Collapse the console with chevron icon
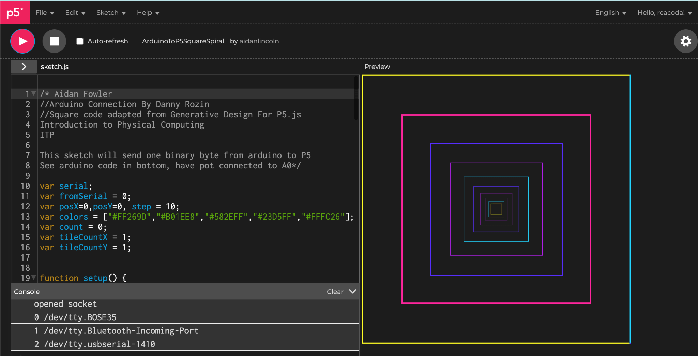698x356 pixels. (353, 291)
